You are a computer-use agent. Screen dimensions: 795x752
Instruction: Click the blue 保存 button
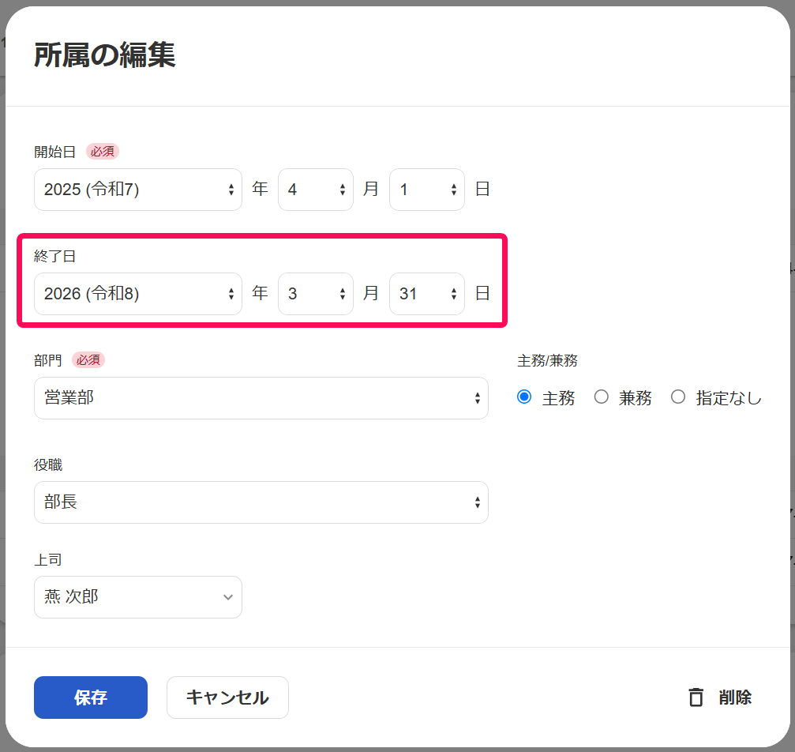[90, 697]
